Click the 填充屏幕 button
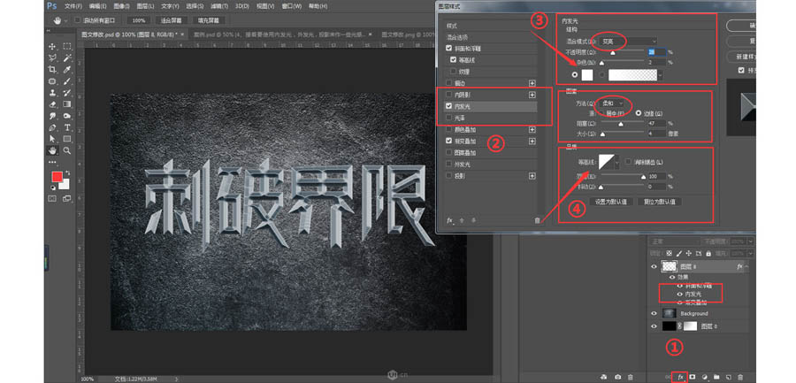 [209, 21]
